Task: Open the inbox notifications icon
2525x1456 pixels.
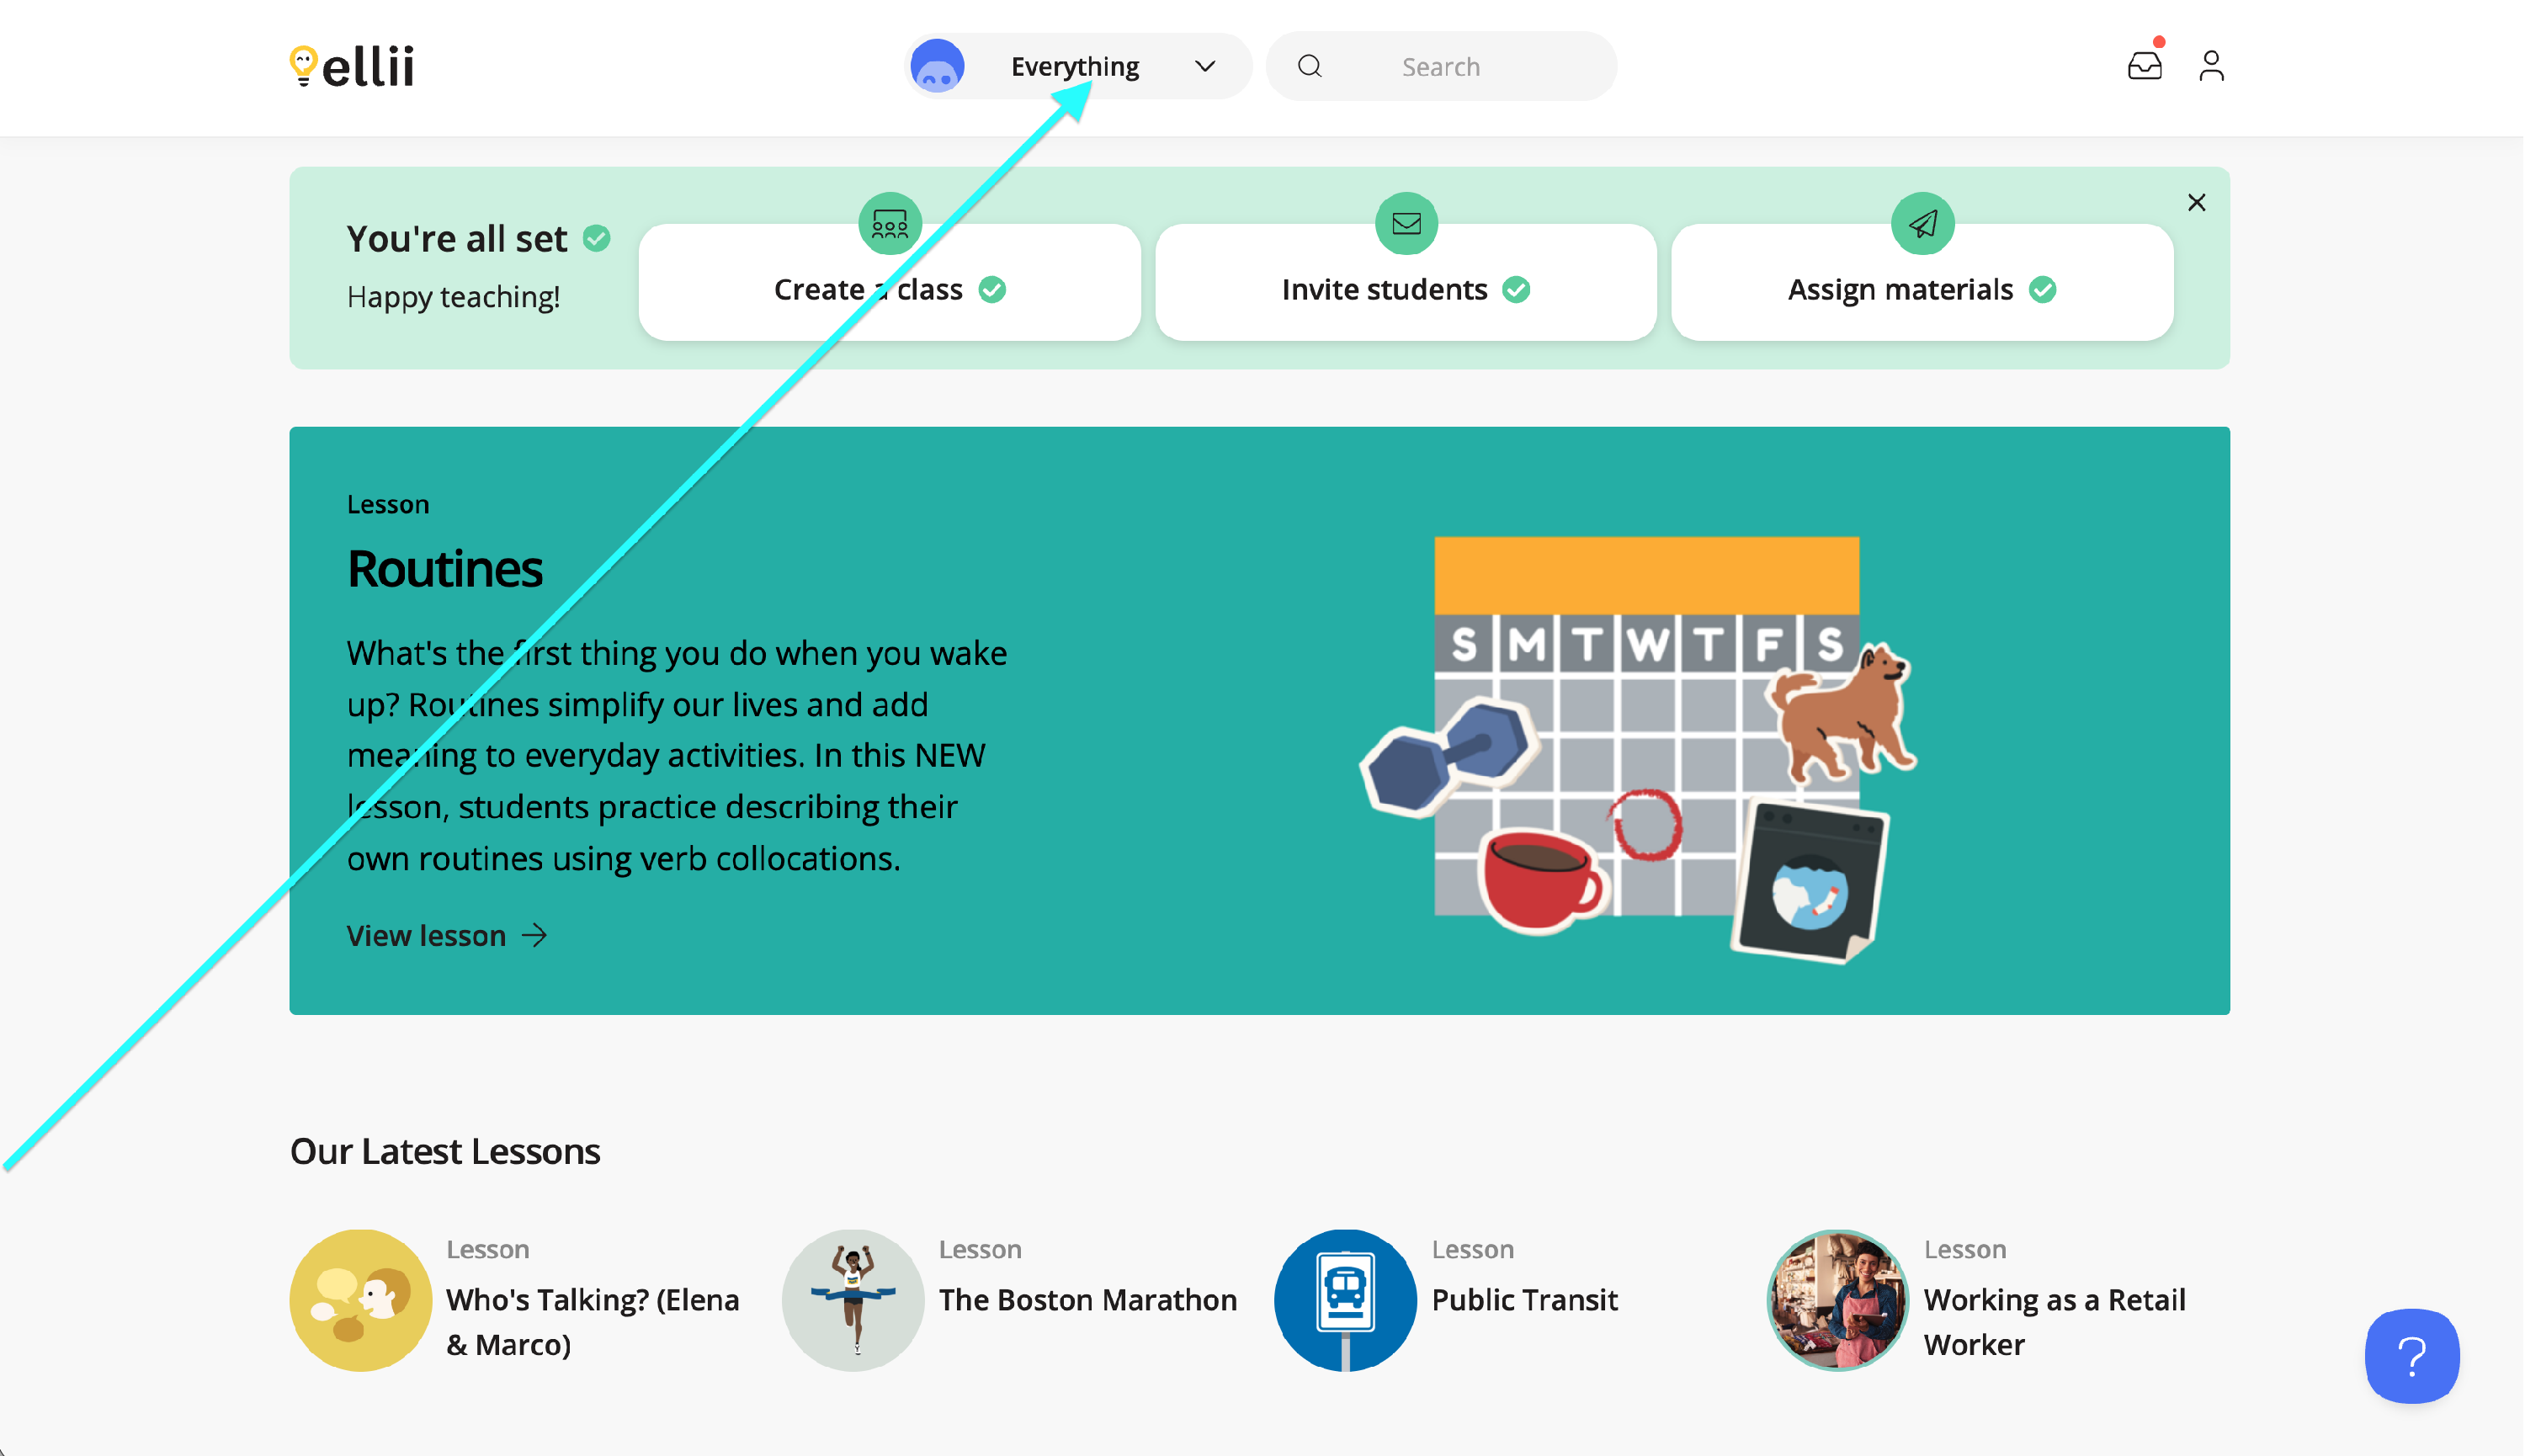Action: (x=2144, y=66)
